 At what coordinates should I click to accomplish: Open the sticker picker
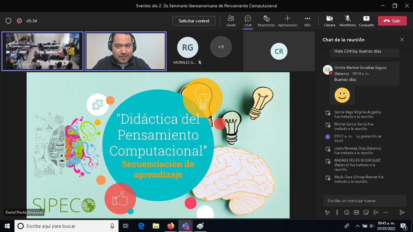point(366,212)
